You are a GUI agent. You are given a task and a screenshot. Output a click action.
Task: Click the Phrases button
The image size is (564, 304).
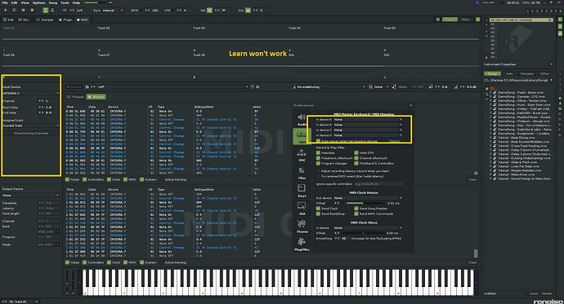(x=75, y=97)
